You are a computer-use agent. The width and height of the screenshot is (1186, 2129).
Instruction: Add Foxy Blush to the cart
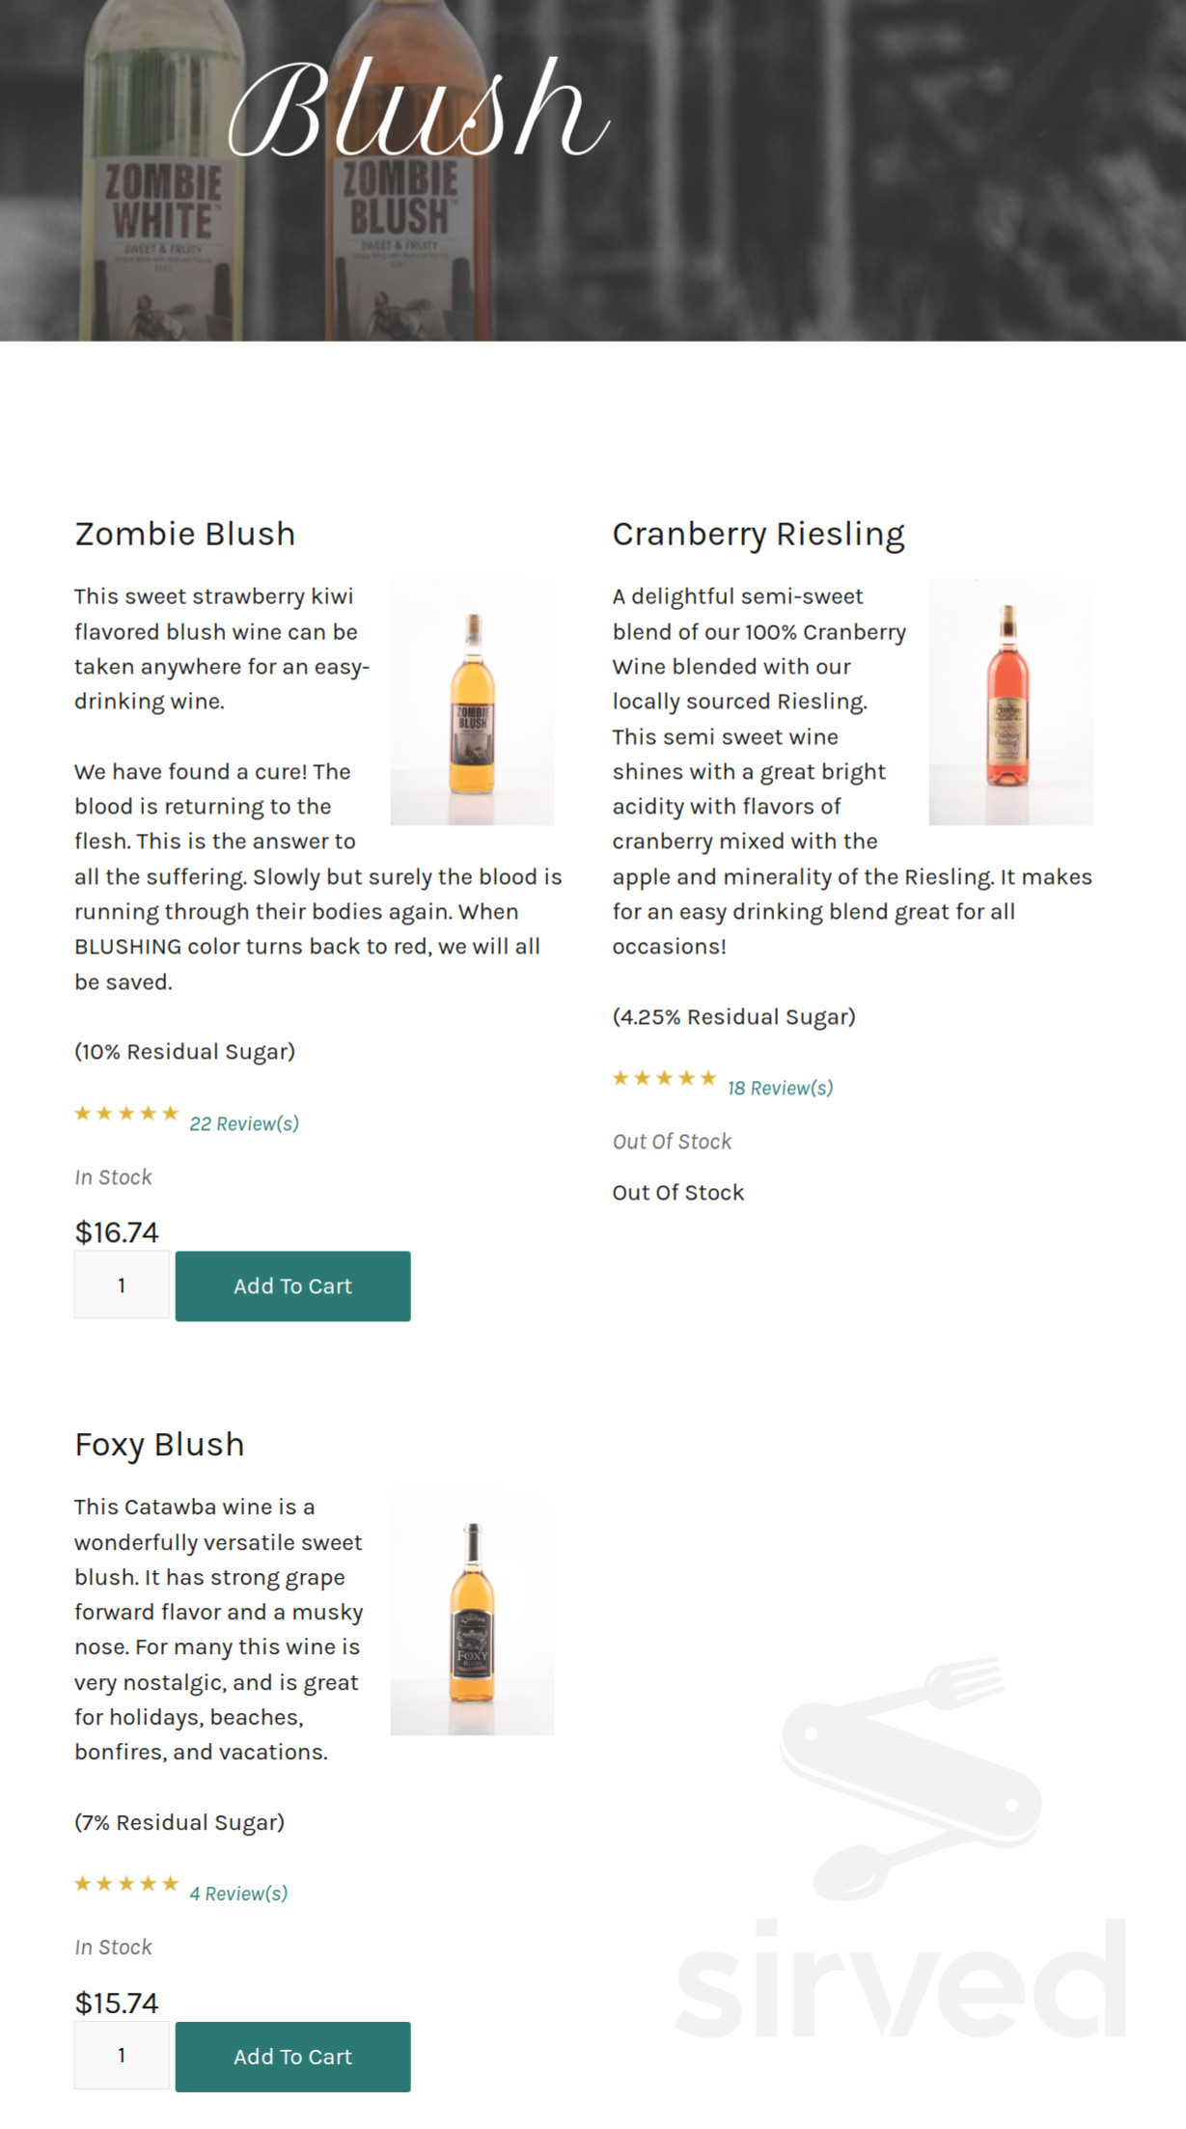coord(292,2057)
